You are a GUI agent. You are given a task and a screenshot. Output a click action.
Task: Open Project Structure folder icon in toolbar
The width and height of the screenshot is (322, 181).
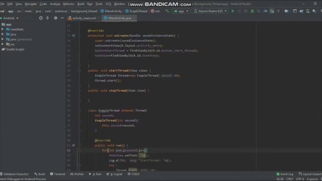(x=286, y=11)
